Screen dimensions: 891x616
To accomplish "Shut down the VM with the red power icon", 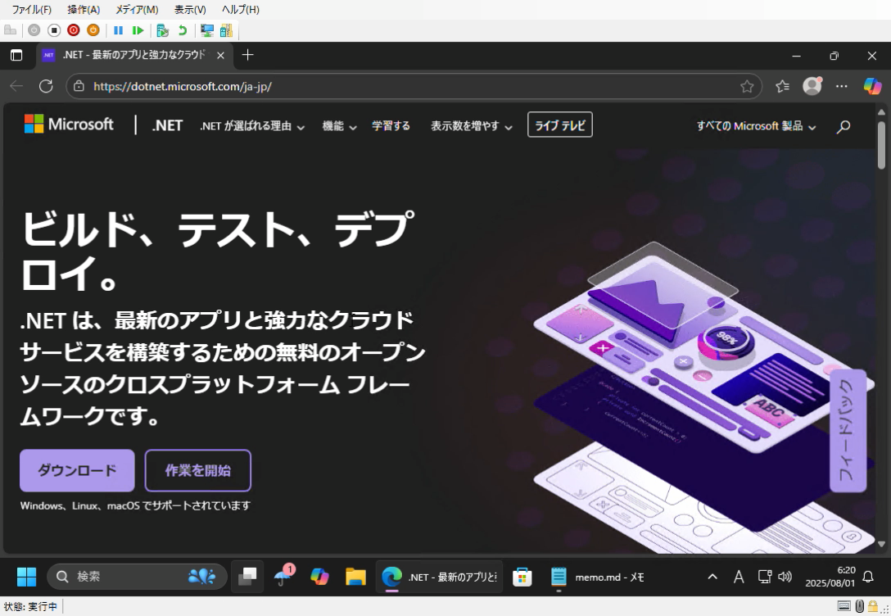I will coord(74,30).
